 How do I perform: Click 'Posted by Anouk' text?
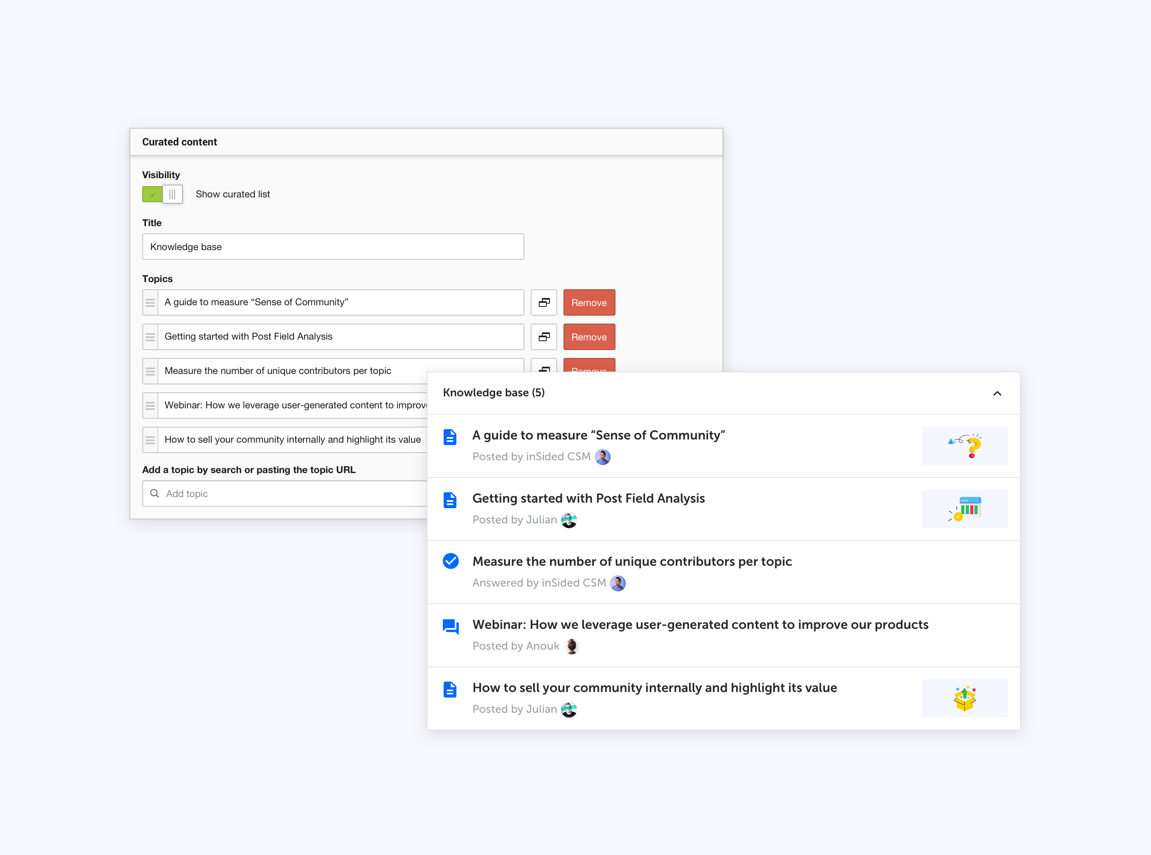[516, 646]
